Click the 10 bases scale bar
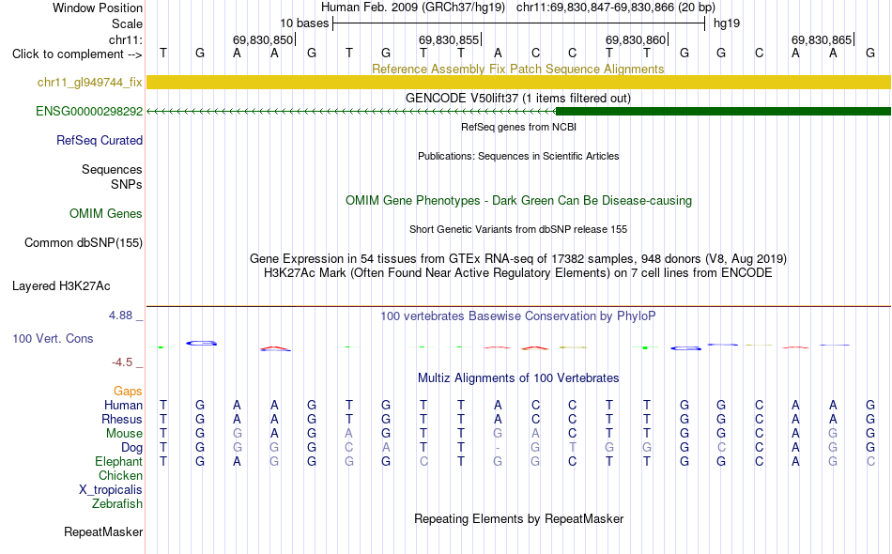 pyautogui.click(x=519, y=23)
